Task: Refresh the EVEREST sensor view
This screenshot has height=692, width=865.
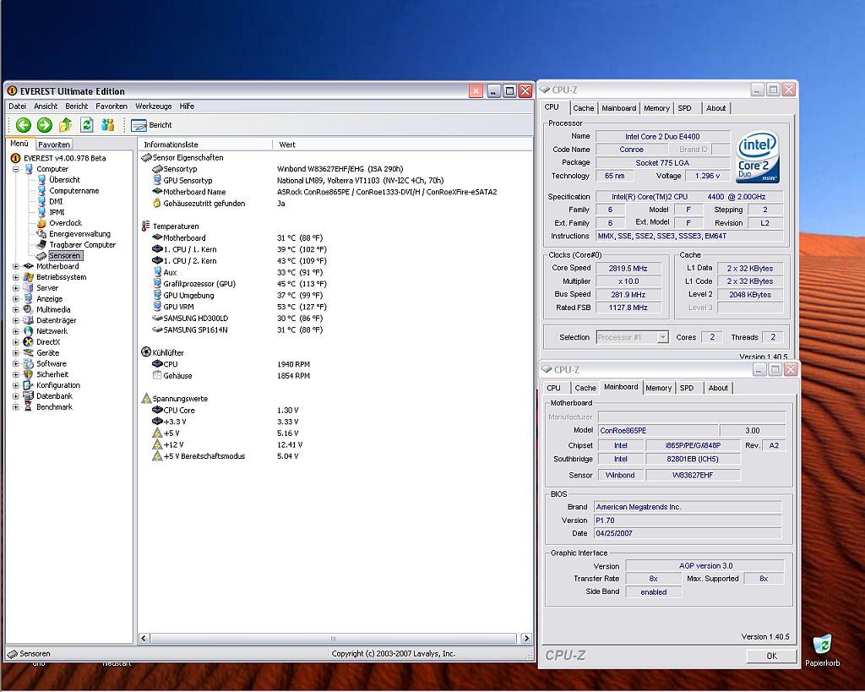Action: tap(87, 125)
